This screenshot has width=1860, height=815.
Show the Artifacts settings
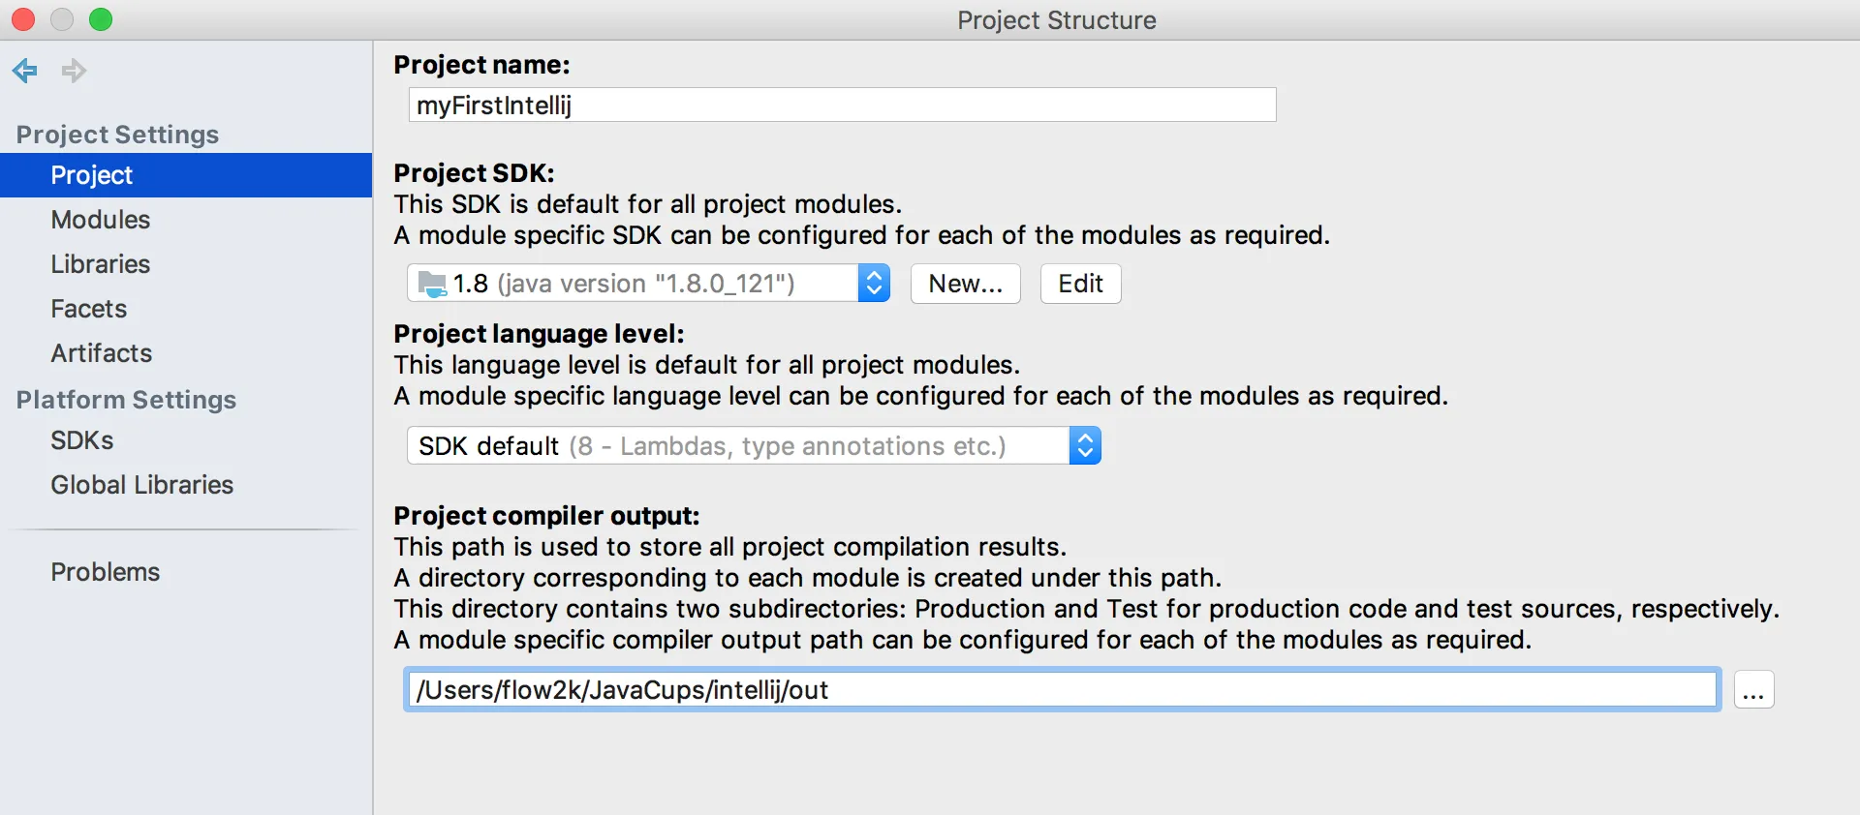(102, 353)
